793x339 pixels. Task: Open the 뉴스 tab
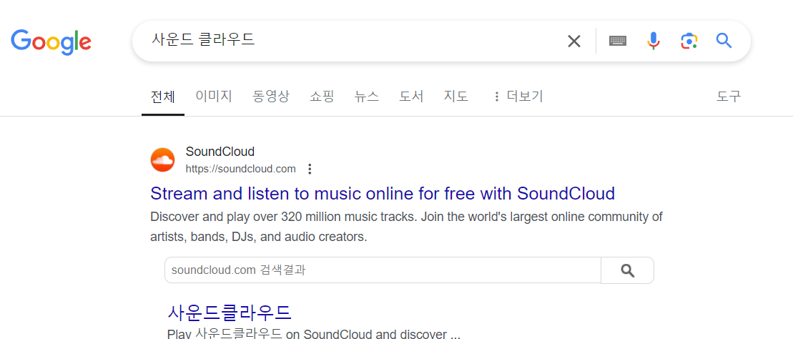pos(367,96)
